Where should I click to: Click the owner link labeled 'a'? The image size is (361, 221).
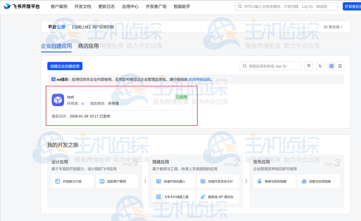coord(82,103)
